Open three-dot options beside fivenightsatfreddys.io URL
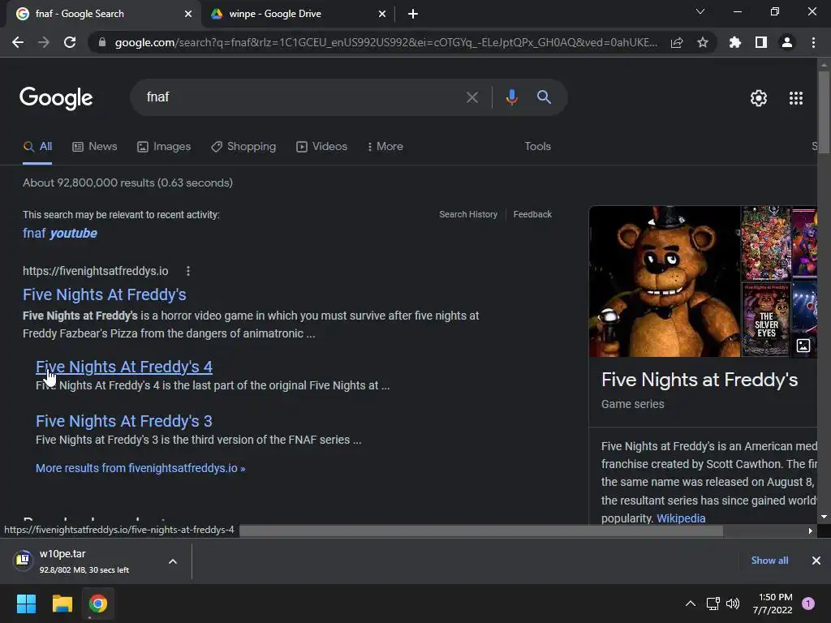The image size is (831, 623). [x=188, y=271]
